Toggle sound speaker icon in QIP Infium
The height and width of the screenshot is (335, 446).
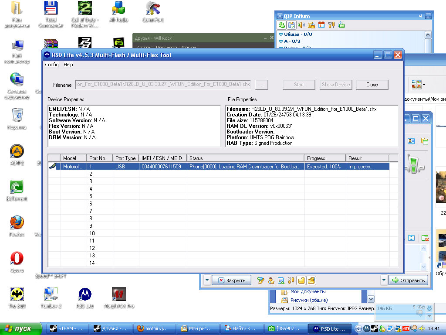301,25
